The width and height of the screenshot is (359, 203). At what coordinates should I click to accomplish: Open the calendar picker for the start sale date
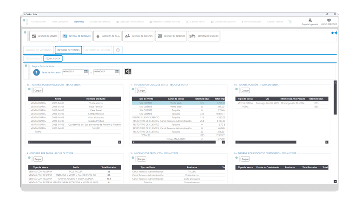pyautogui.click(x=86, y=72)
